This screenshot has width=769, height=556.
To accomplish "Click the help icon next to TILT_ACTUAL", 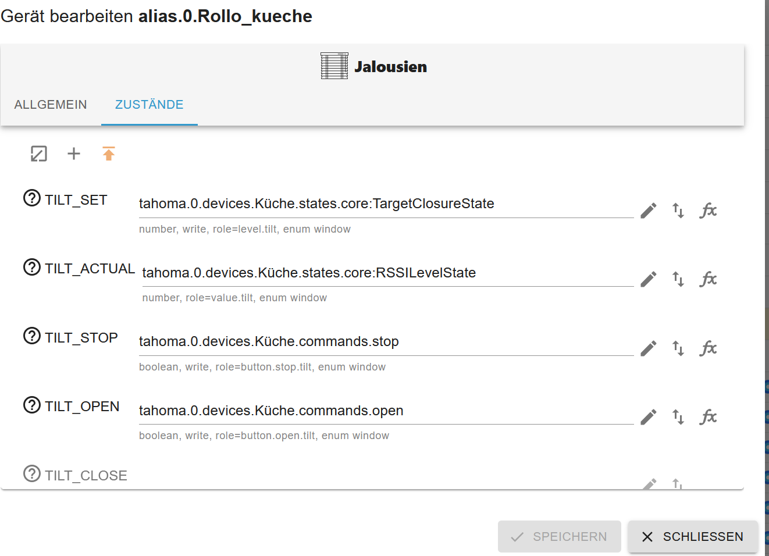I will [31, 268].
